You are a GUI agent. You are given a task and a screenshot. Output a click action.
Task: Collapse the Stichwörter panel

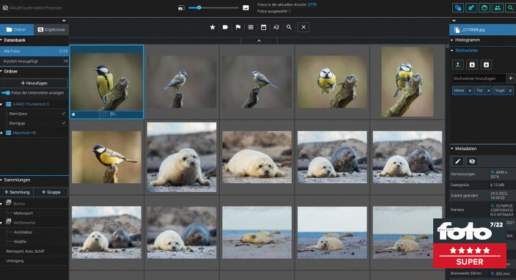452,51
